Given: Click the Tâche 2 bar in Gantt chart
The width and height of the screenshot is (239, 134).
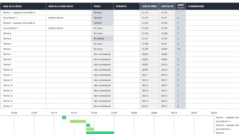Looking at the screenshot, I should 88,125.
